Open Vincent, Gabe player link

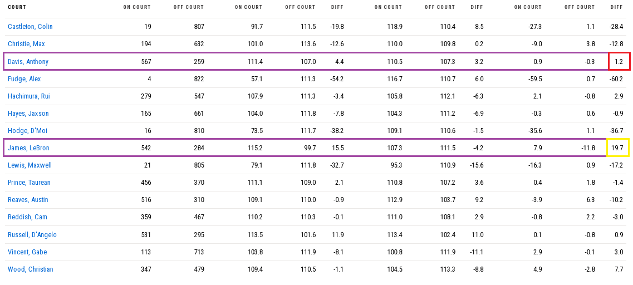(27, 252)
